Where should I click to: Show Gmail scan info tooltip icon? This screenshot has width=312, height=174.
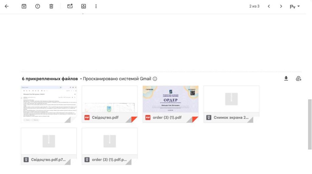155,79
